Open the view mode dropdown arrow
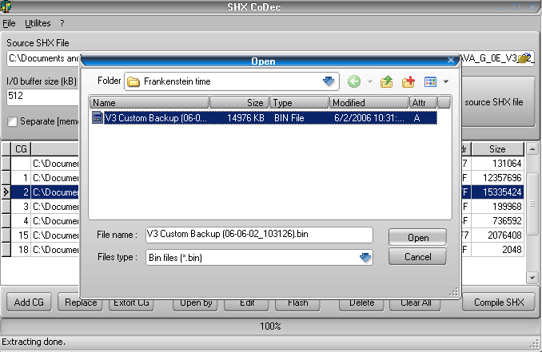Image resolution: width=542 pixels, height=352 pixels. (x=446, y=81)
